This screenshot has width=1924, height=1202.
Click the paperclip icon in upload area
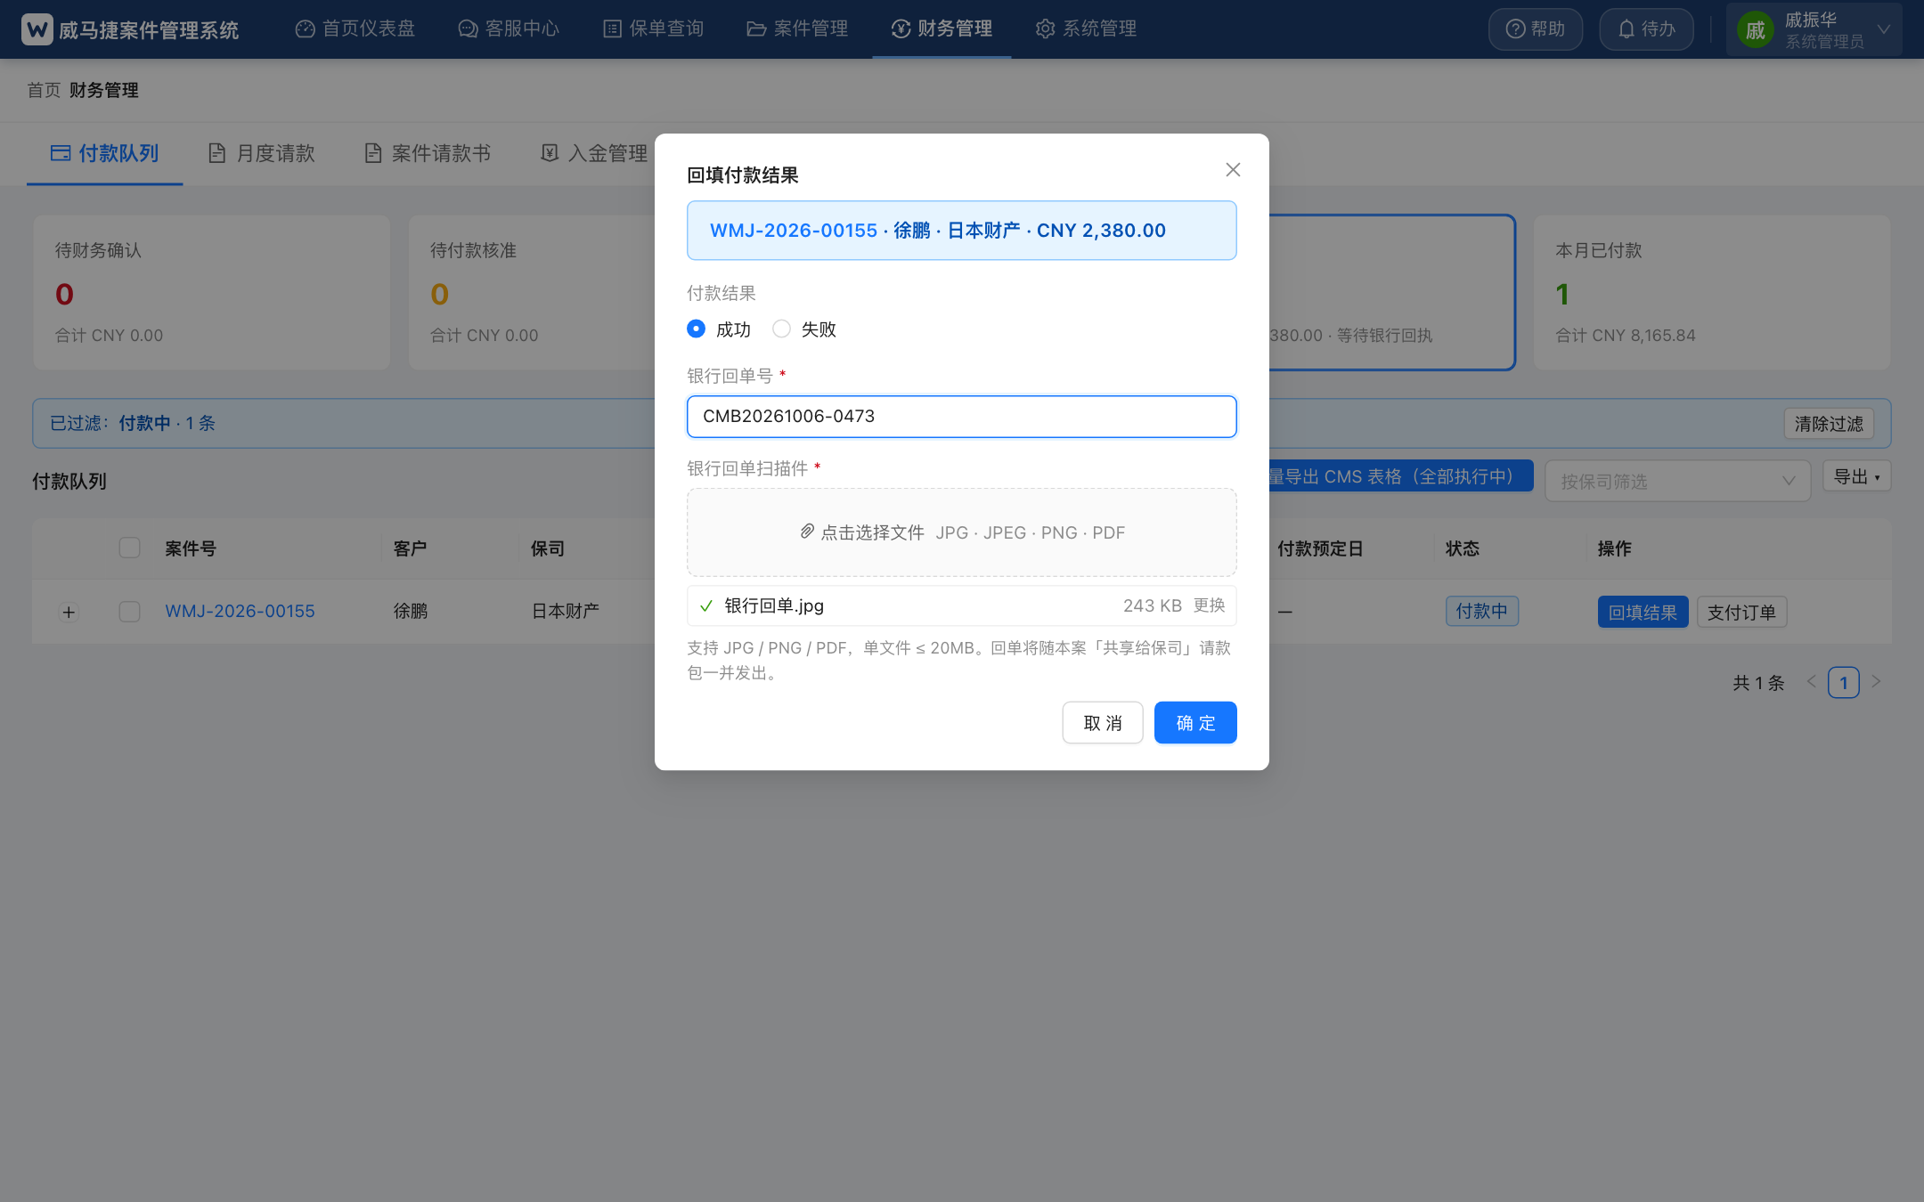806,532
